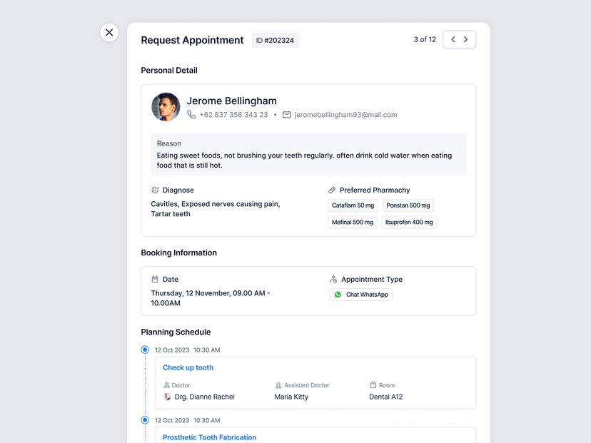591x443 pixels.
Task: Open the Check up tooth schedule item
Action: tap(188, 367)
